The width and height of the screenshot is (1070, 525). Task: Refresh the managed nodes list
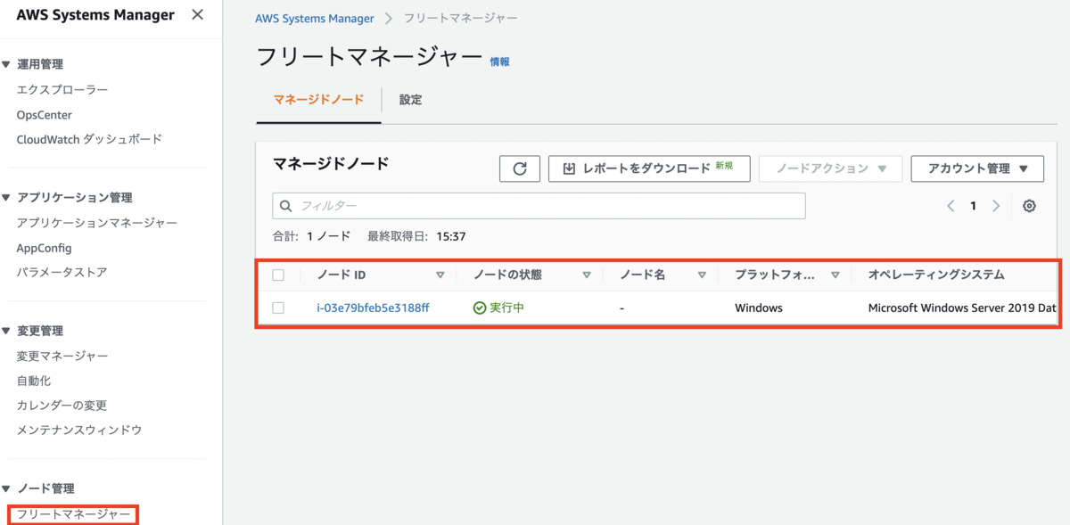coord(520,168)
